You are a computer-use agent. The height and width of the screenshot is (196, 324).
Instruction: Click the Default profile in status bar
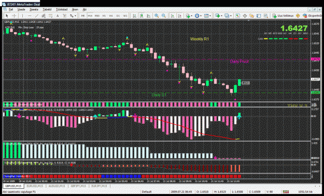click(x=147, y=192)
